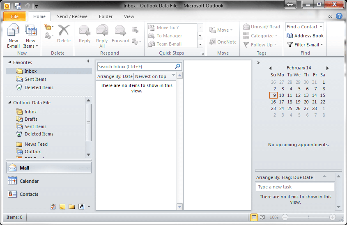The height and width of the screenshot is (225, 347).
Task: Open the File tab
Action: coord(15,16)
